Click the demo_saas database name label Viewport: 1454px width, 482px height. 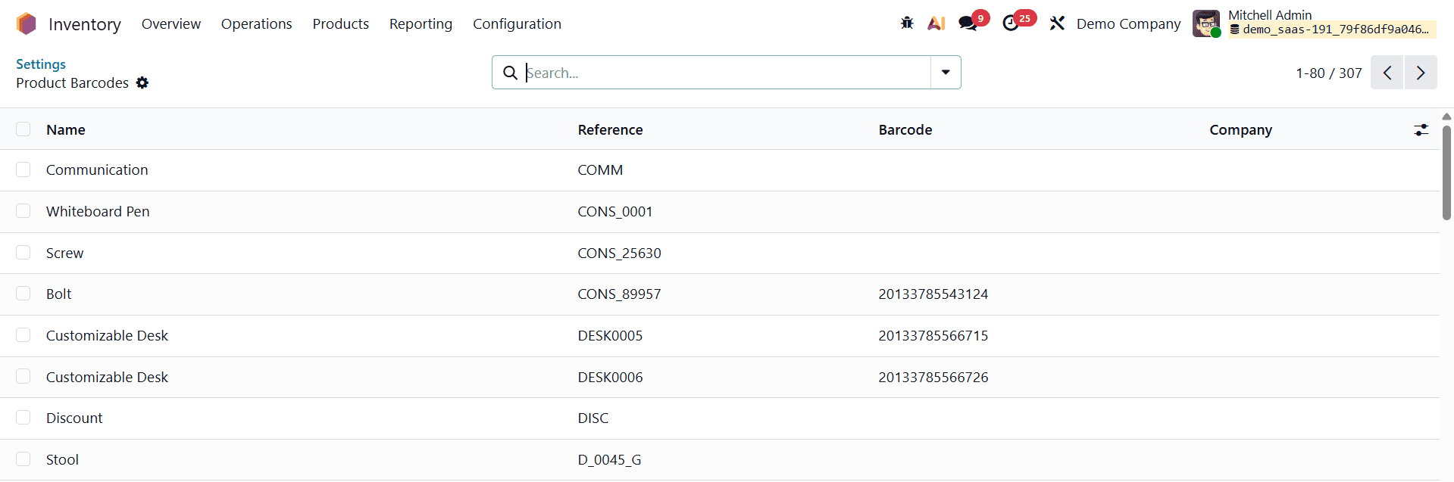(1330, 30)
